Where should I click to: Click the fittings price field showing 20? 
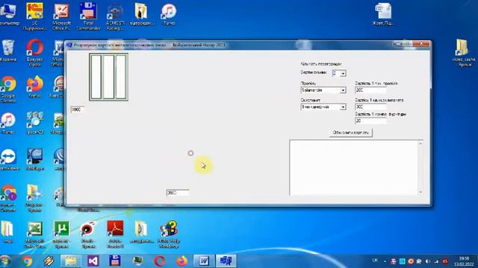pos(370,121)
